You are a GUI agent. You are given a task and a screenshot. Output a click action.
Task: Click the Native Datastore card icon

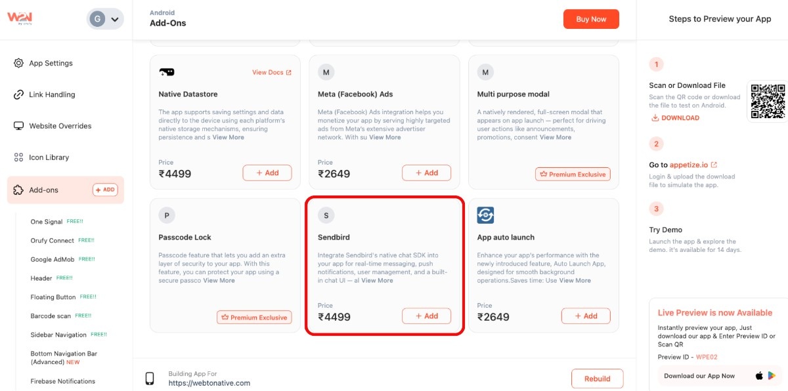point(167,72)
